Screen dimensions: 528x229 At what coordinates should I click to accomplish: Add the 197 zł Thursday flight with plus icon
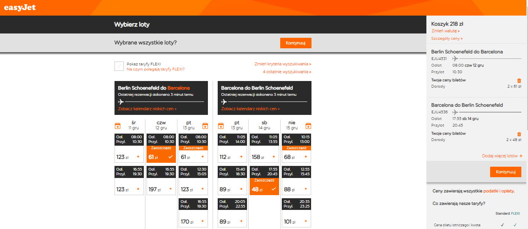[170, 189]
